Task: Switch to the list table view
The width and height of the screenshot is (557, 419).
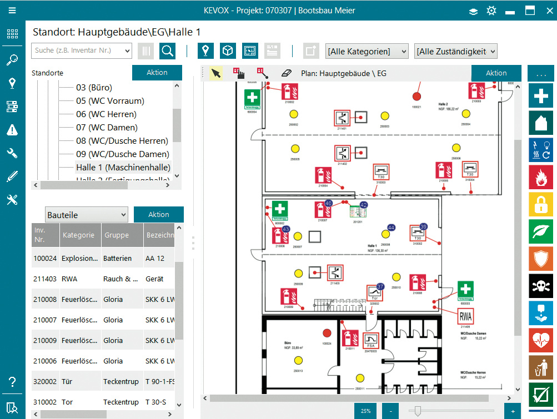Action: [272, 51]
